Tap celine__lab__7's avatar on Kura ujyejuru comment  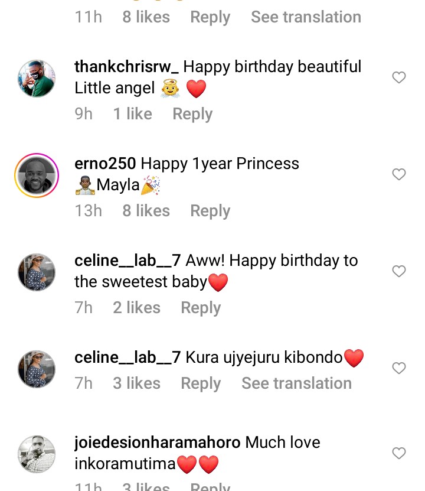pos(37,369)
